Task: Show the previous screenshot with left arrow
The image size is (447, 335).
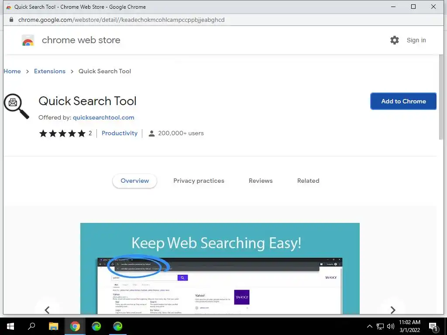Action: 47,310
